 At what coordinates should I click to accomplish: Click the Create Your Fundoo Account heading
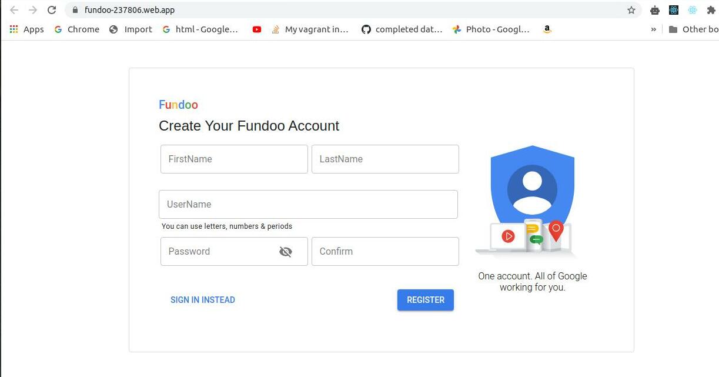pos(249,126)
